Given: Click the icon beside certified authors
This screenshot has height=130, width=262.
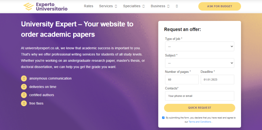Looking at the screenshot, I should (24, 95).
